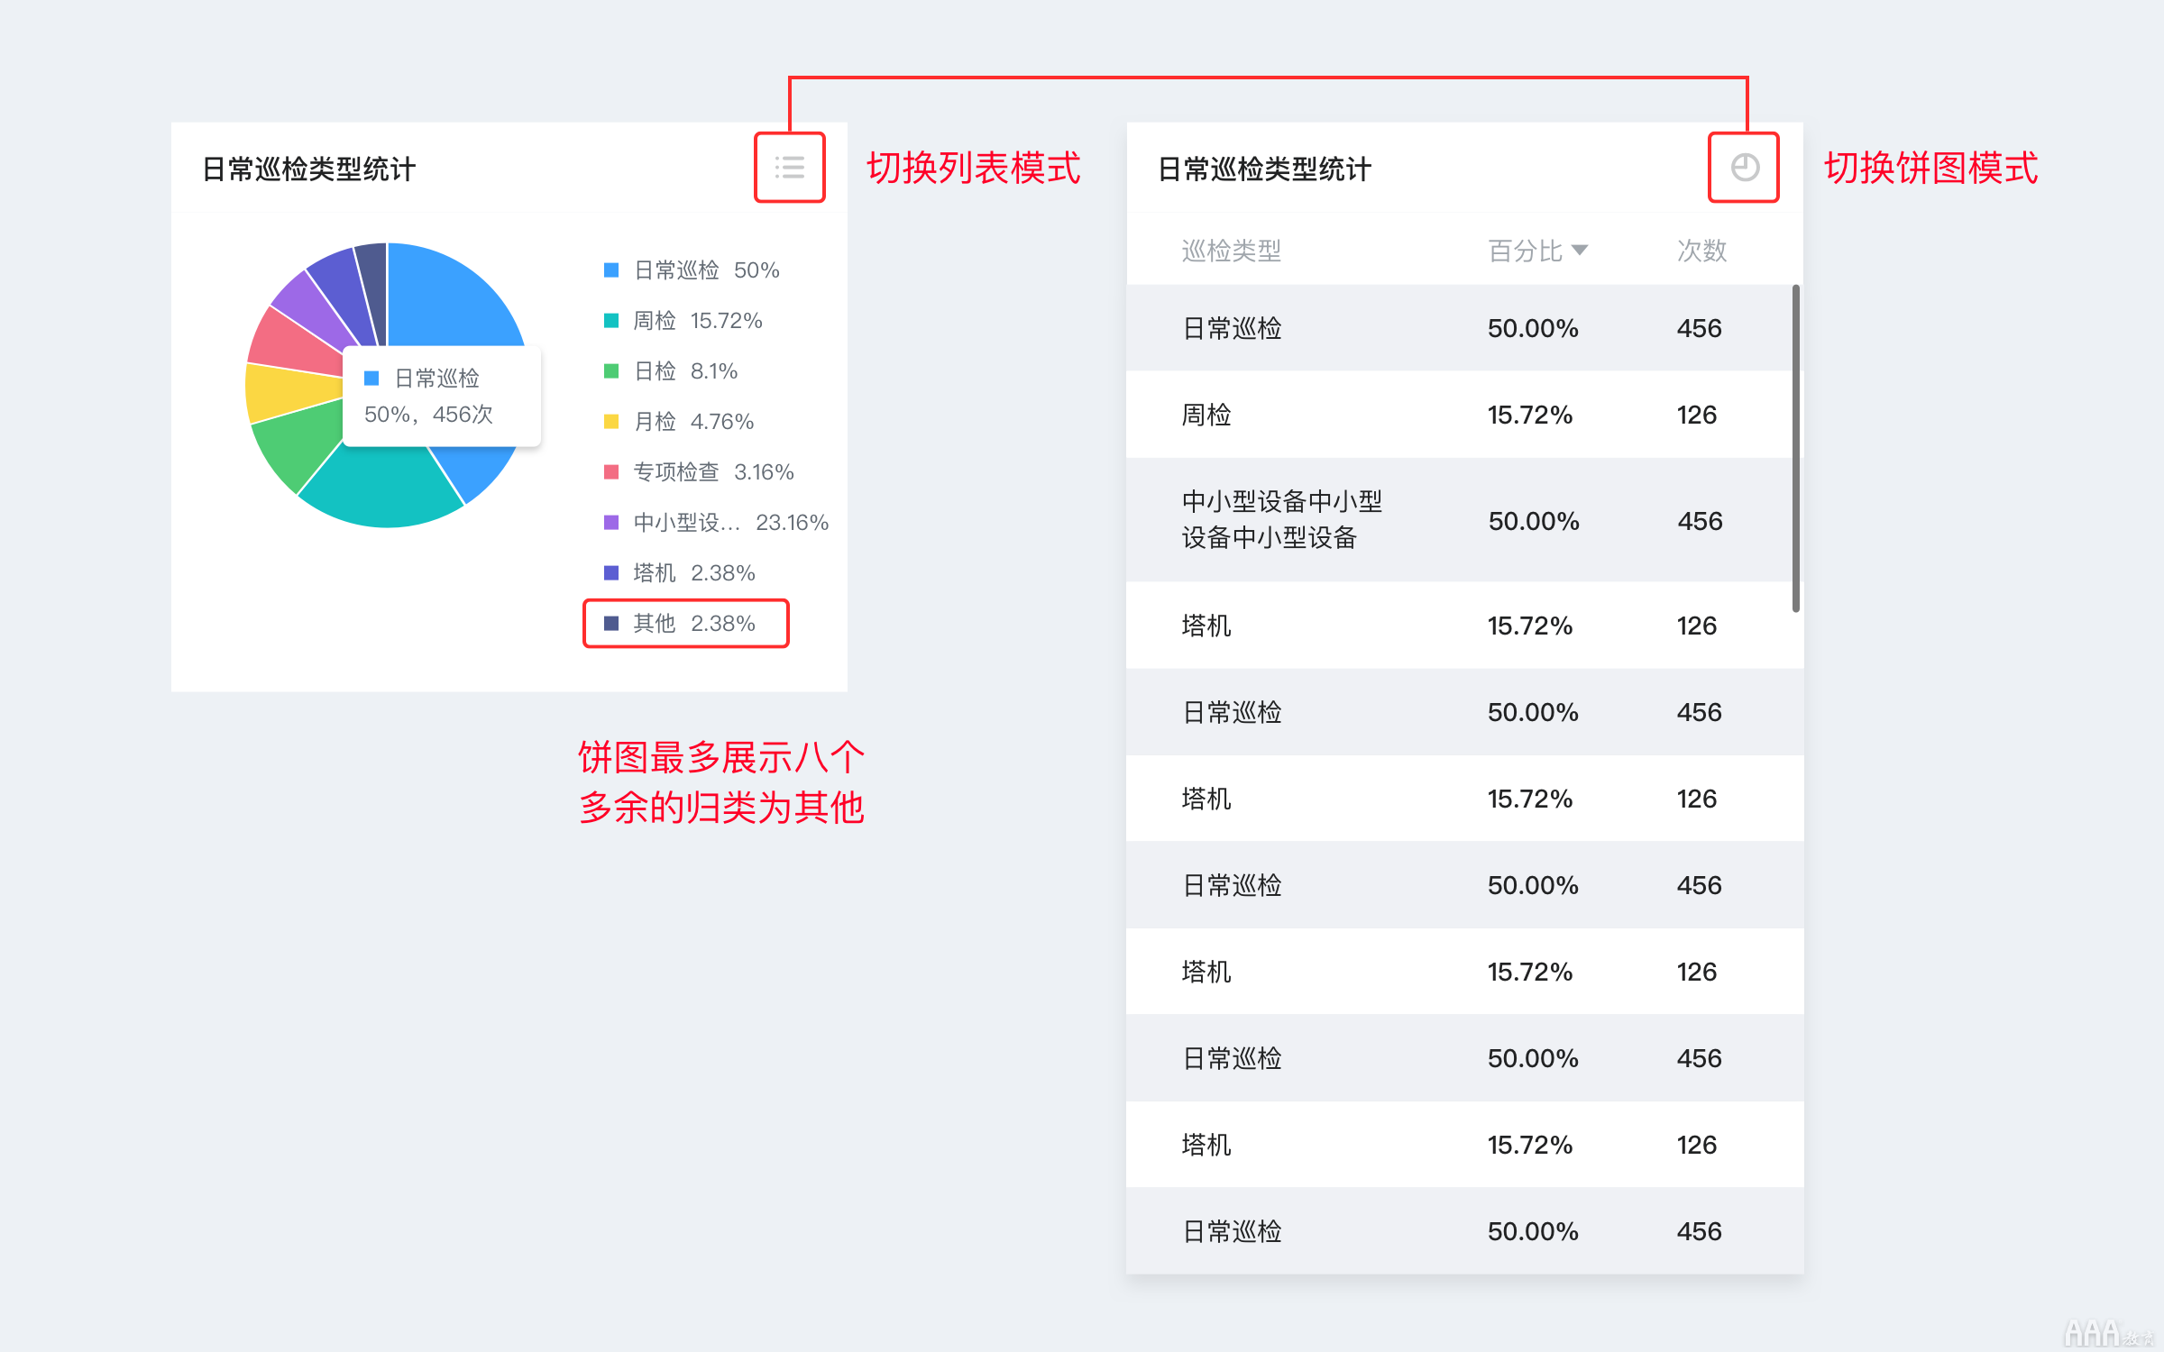Screen dimensions: 2164x1352
Task: Click 15.72% in the 周检 row
Action: (1529, 415)
